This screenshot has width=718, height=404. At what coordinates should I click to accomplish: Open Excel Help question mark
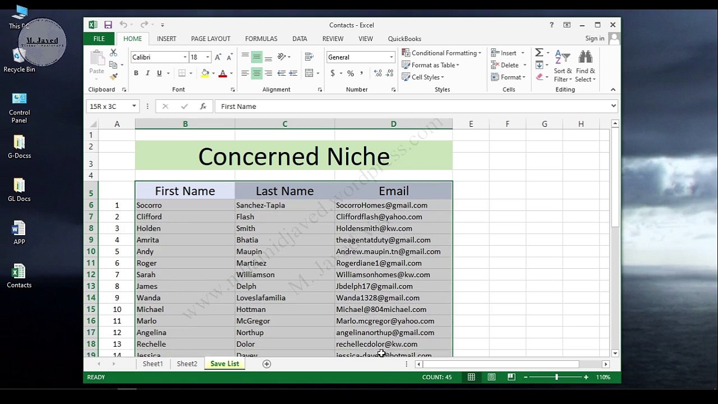[551, 25]
